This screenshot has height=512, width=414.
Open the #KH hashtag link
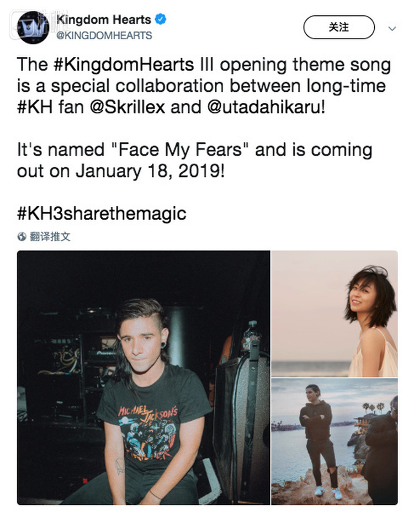point(36,106)
